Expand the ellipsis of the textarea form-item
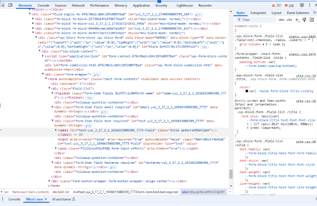The height and width of the screenshot is (206, 317). coord(94,167)
